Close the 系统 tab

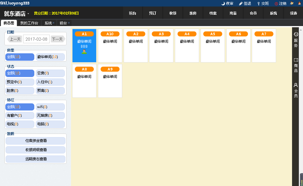(54, 23)
